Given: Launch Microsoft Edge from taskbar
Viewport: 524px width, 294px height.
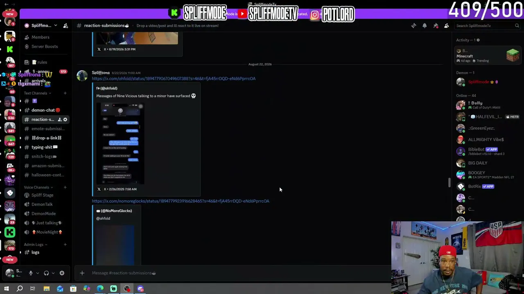Looking at the screenshot, I should (100, 289).
